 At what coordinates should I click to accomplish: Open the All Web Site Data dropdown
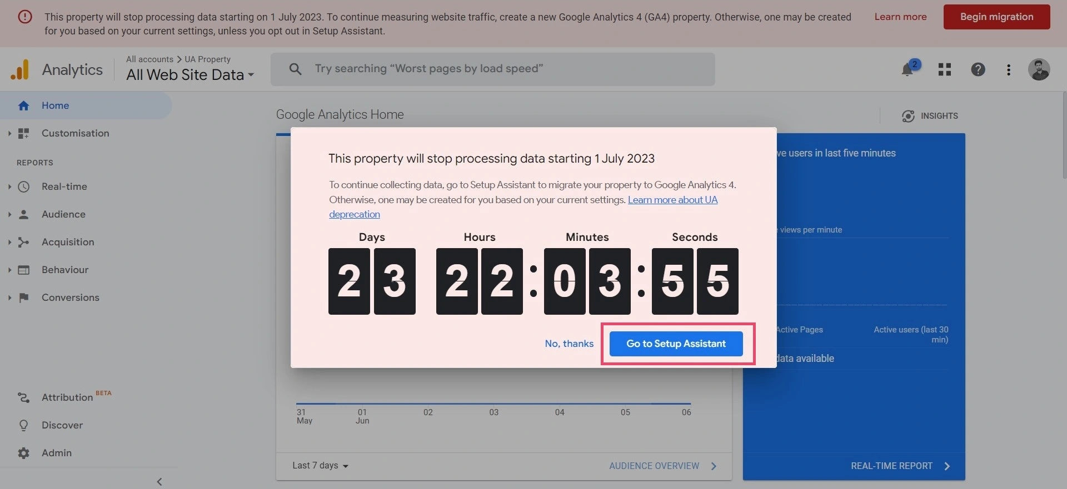[190, 74]
